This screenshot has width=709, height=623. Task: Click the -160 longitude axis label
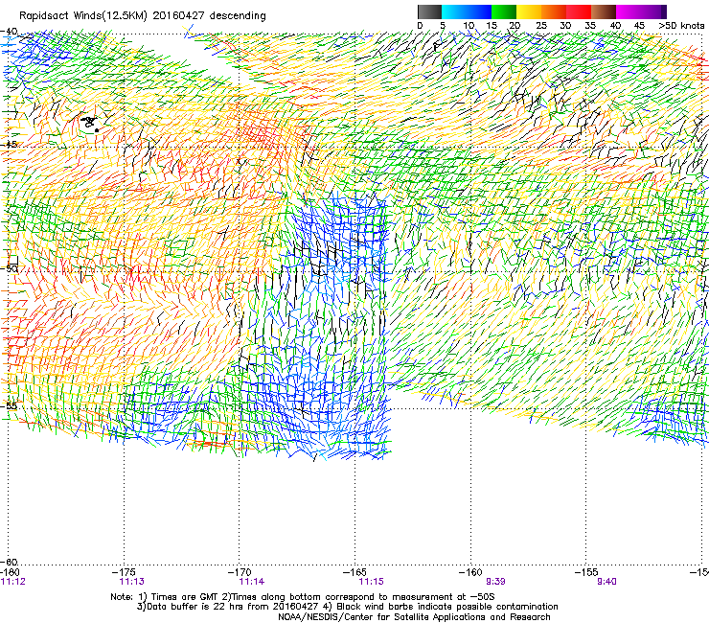click(470, 572)
